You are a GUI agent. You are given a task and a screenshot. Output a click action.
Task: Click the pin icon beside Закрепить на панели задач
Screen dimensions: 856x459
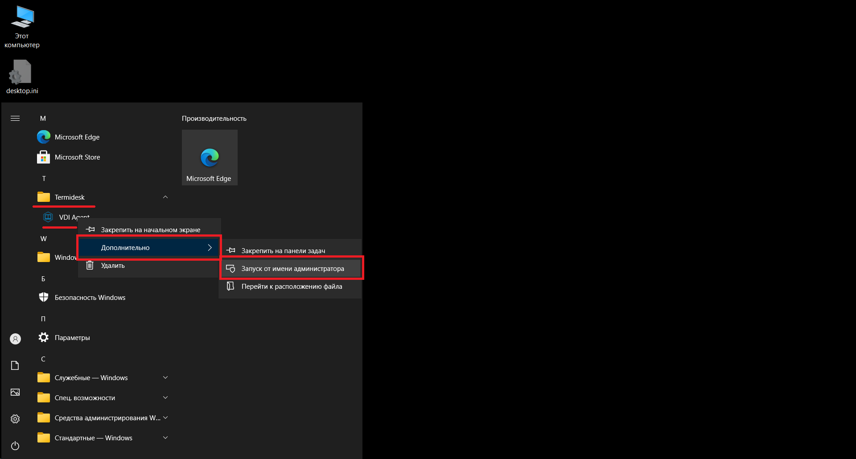pyautogui.click(x=230, y=250)
